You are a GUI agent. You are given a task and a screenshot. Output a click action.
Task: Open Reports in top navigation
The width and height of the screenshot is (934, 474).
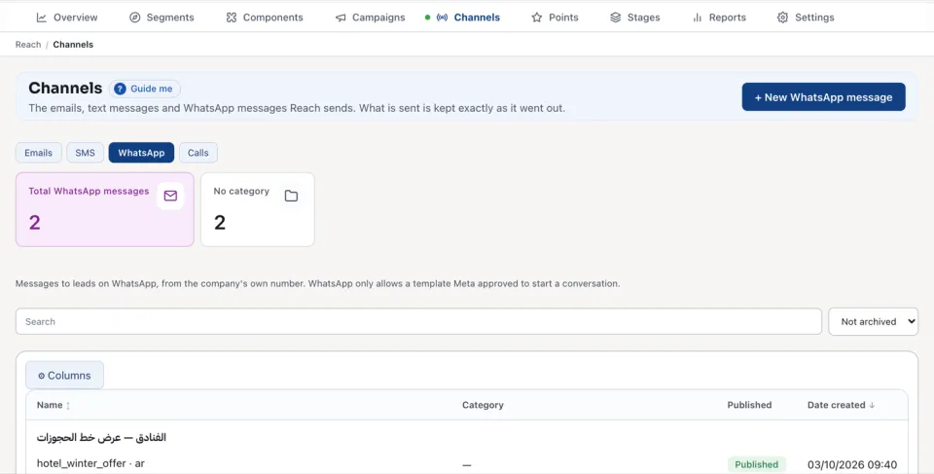719,18
